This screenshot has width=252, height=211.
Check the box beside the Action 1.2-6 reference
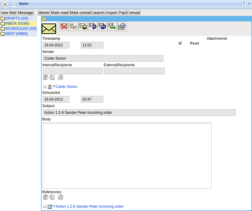(x=45, y=206)
